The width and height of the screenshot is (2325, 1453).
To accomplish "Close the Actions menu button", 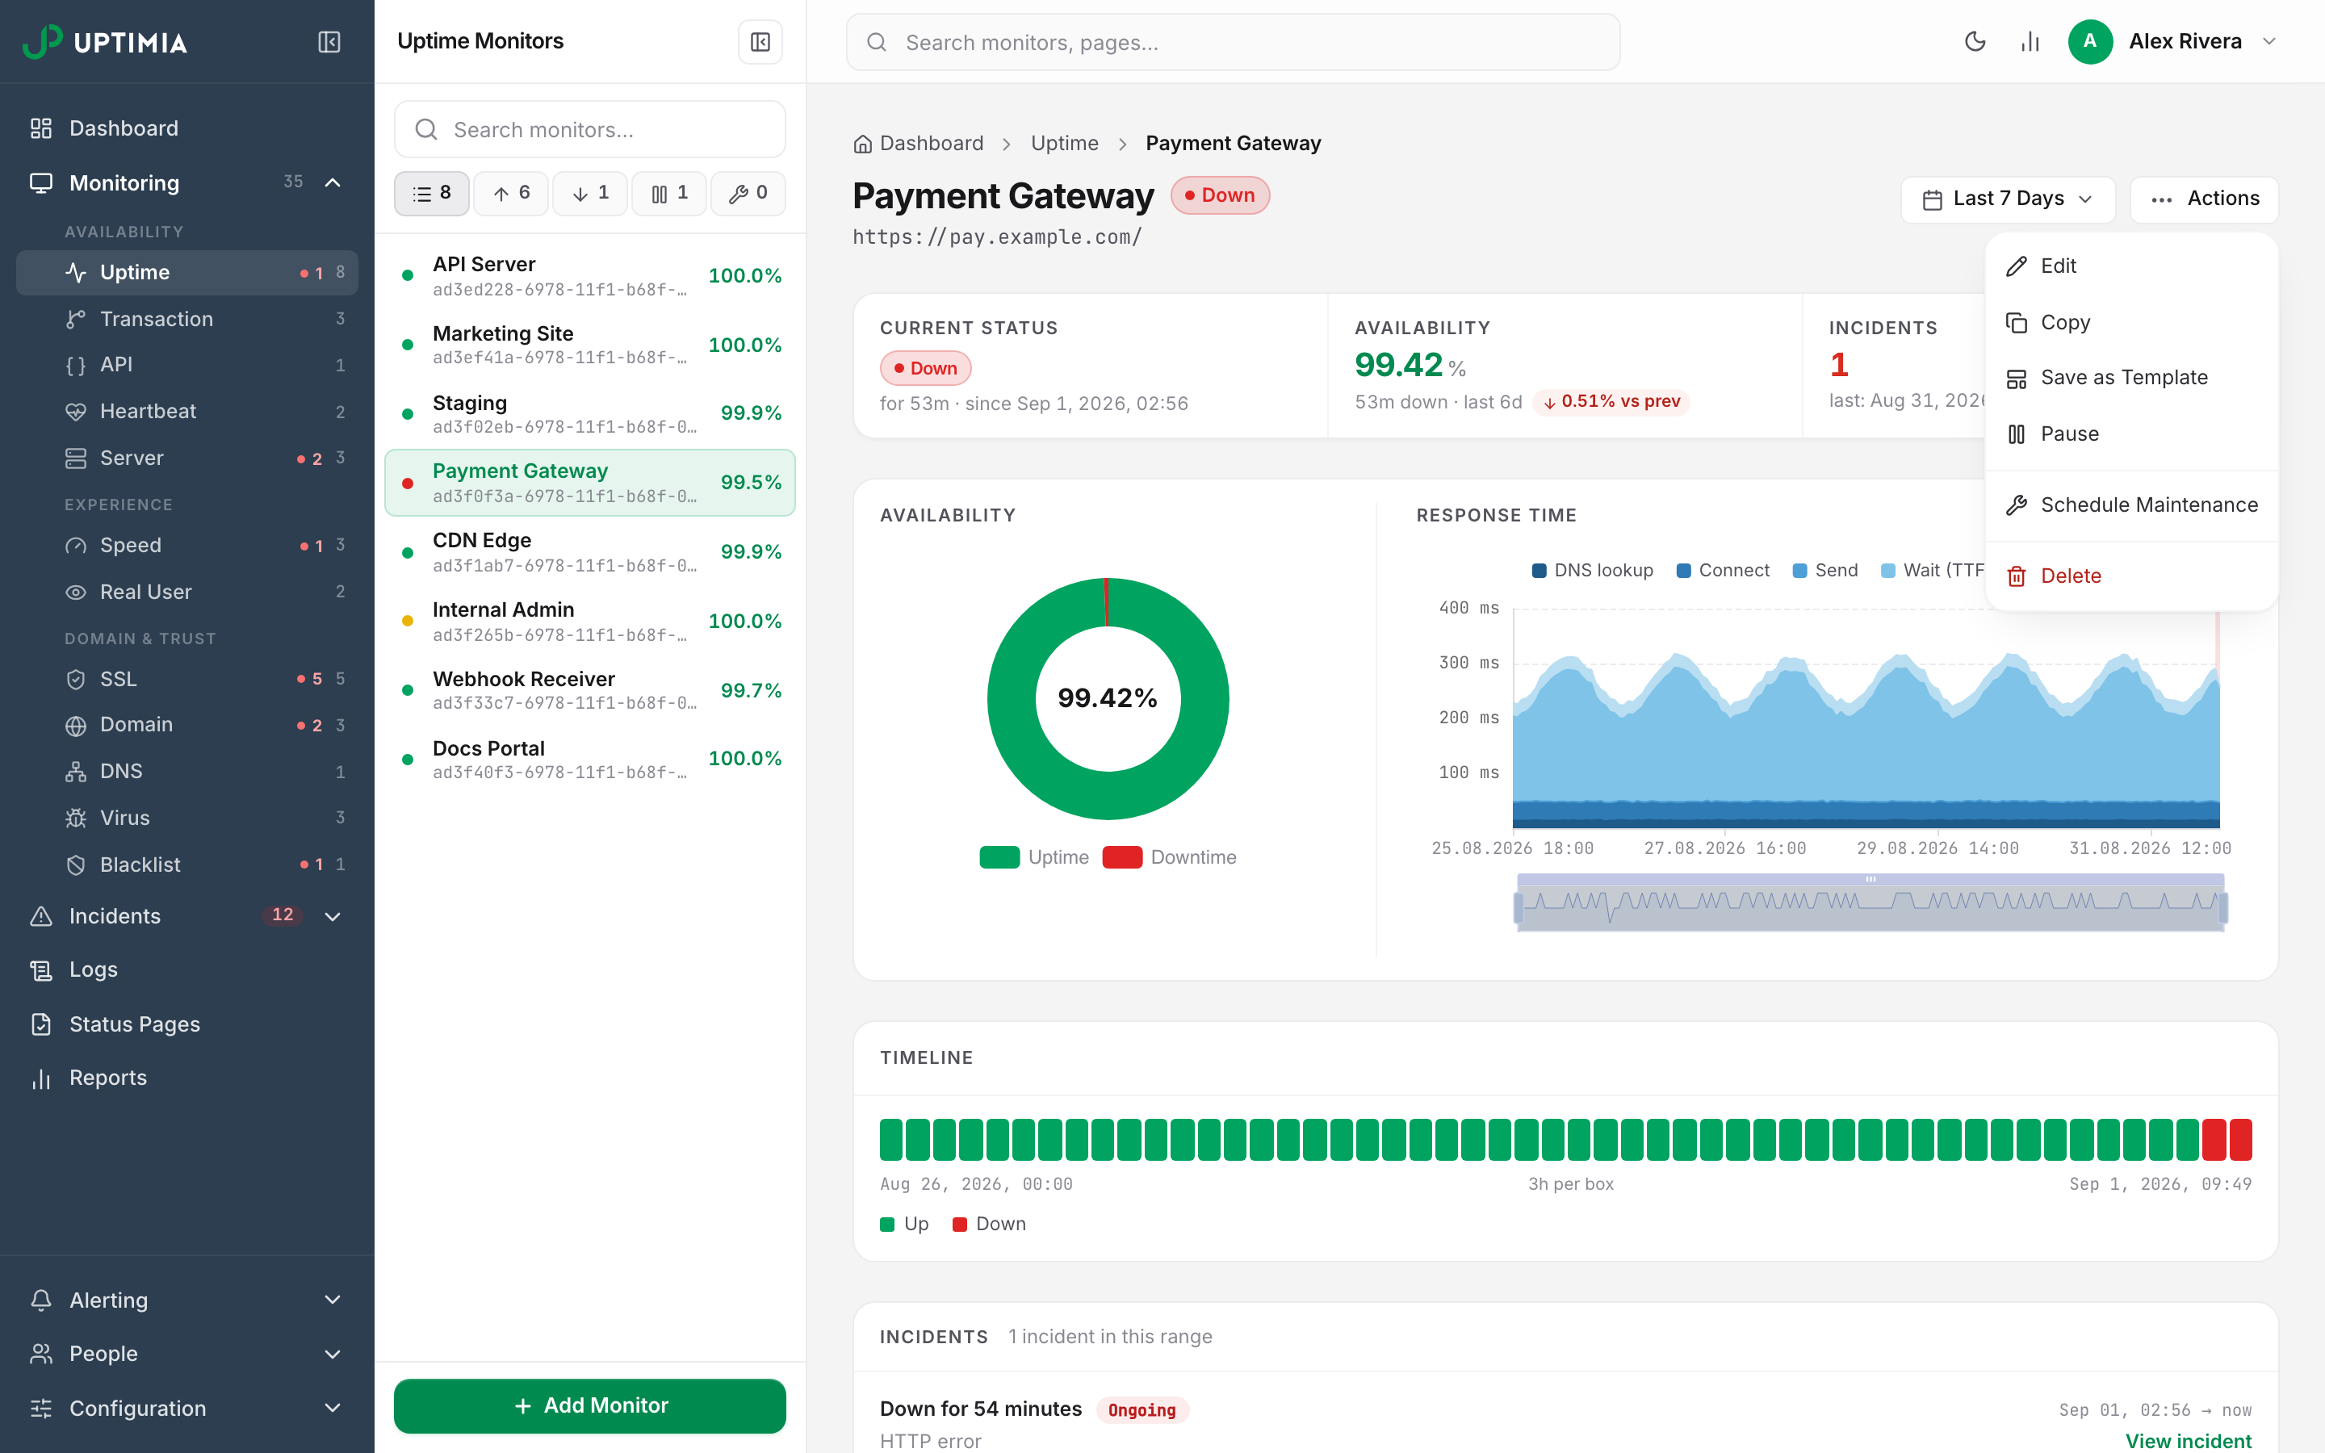I will (2204, 199).
